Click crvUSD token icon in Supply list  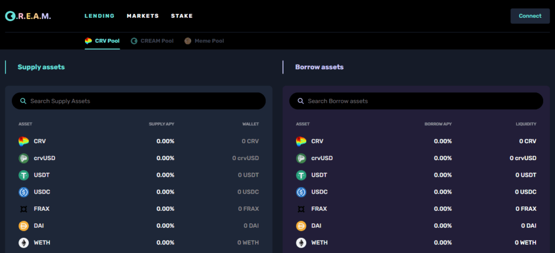[x=24, y=158]
